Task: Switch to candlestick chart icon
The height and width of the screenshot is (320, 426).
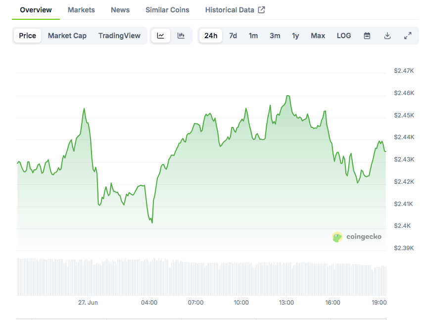Action: click(181, 36)
